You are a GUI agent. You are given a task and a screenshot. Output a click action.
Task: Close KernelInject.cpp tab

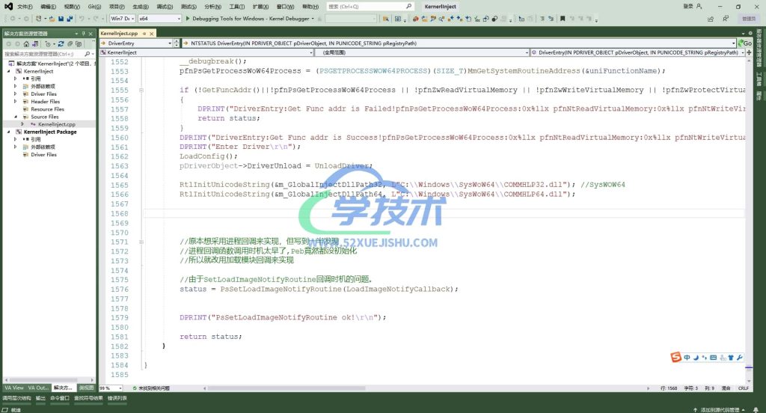(x=151, y=33)
